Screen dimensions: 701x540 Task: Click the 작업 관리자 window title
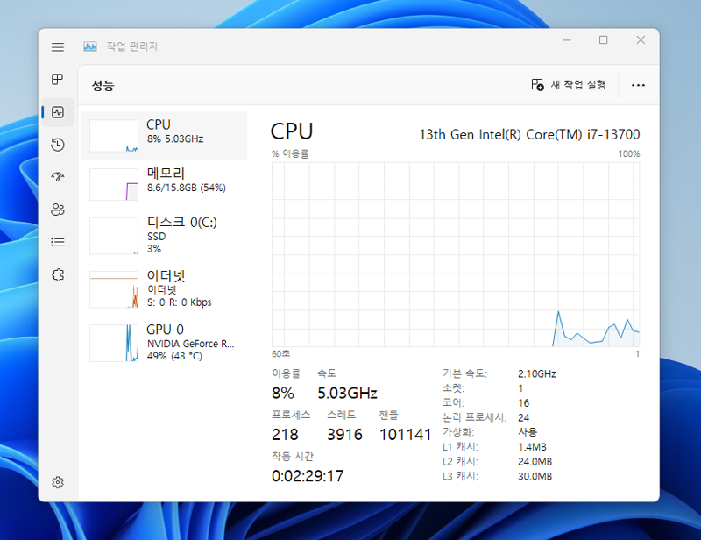click(132, 46)
